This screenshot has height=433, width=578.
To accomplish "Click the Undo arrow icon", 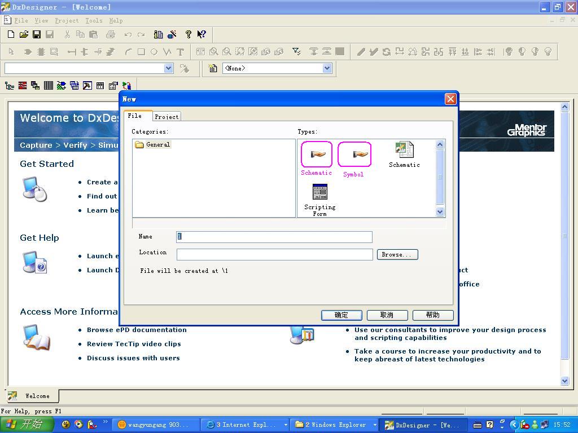I will [128, 34].
